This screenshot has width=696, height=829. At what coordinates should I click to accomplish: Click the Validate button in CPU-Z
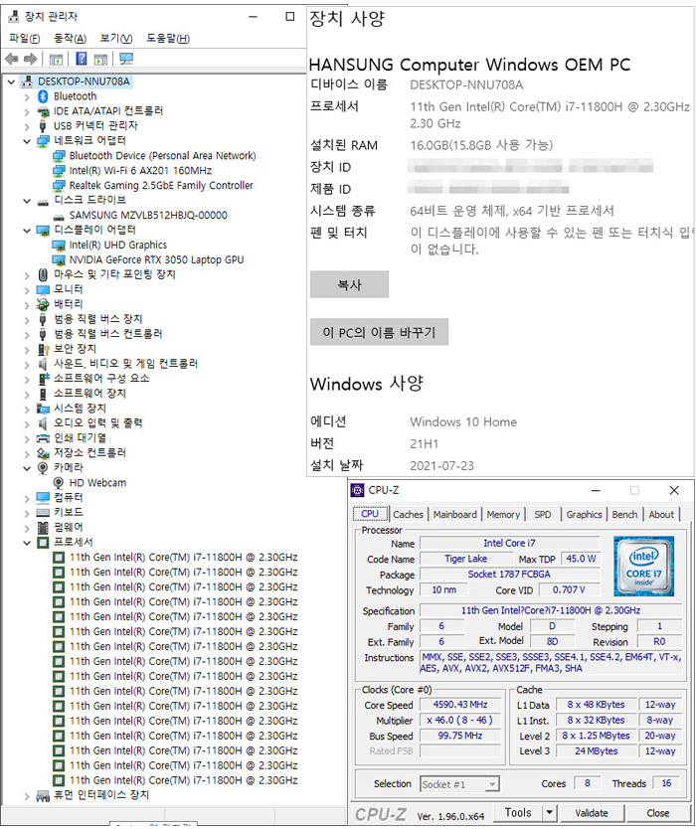592,813
